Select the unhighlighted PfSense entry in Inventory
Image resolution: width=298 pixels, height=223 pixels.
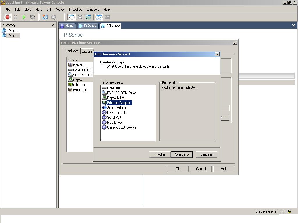[10, 31]
